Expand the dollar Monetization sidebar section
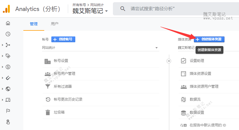239x130 pixels. click(2, 67)
